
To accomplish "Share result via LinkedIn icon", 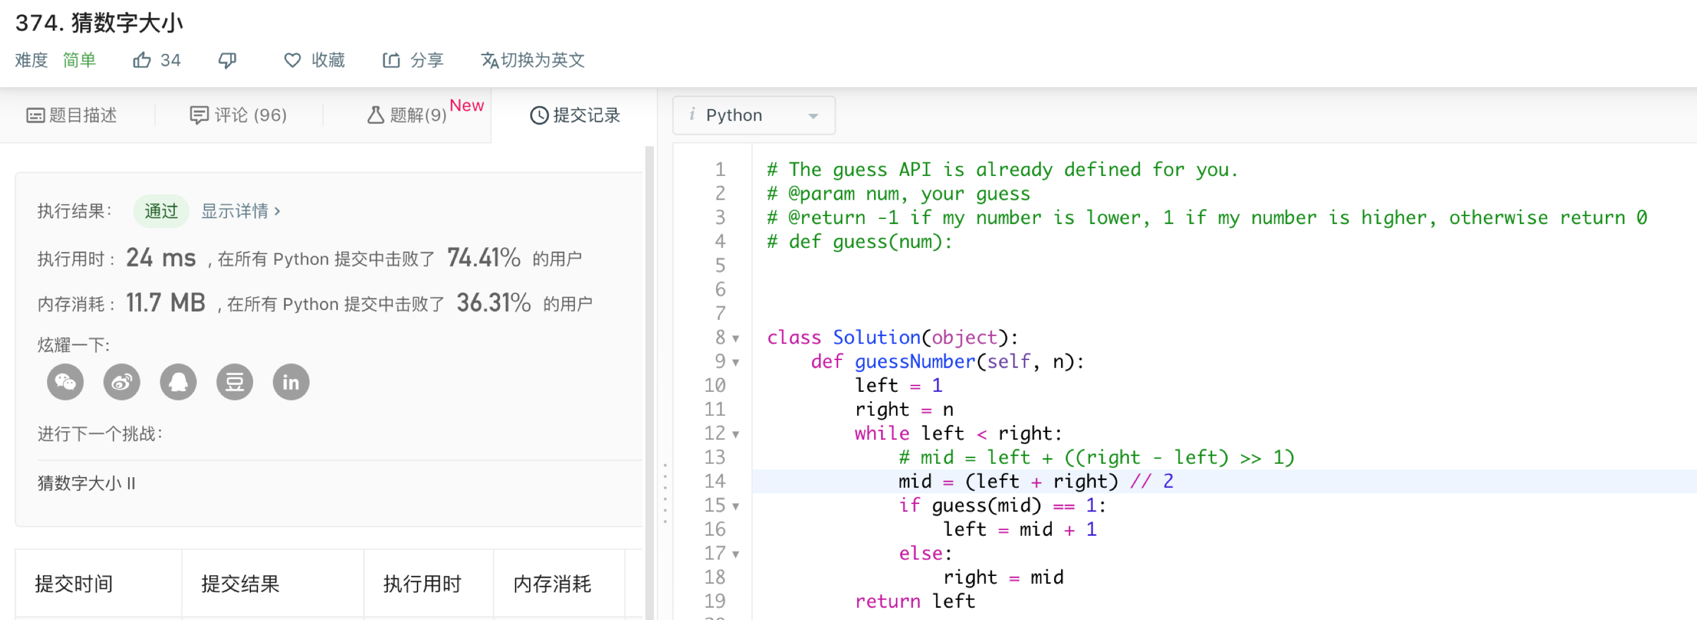I will point(291,382).
